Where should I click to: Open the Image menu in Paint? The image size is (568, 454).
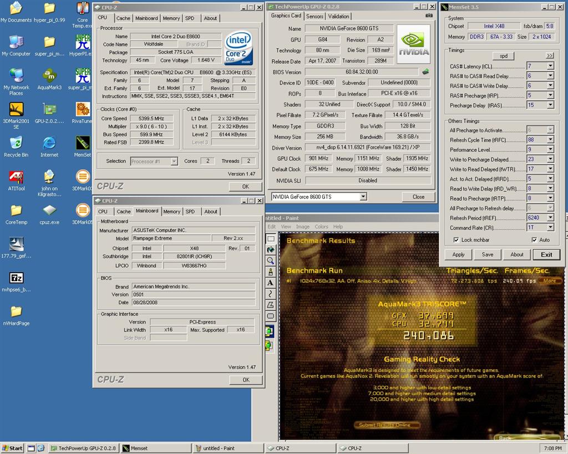(302, 227)
